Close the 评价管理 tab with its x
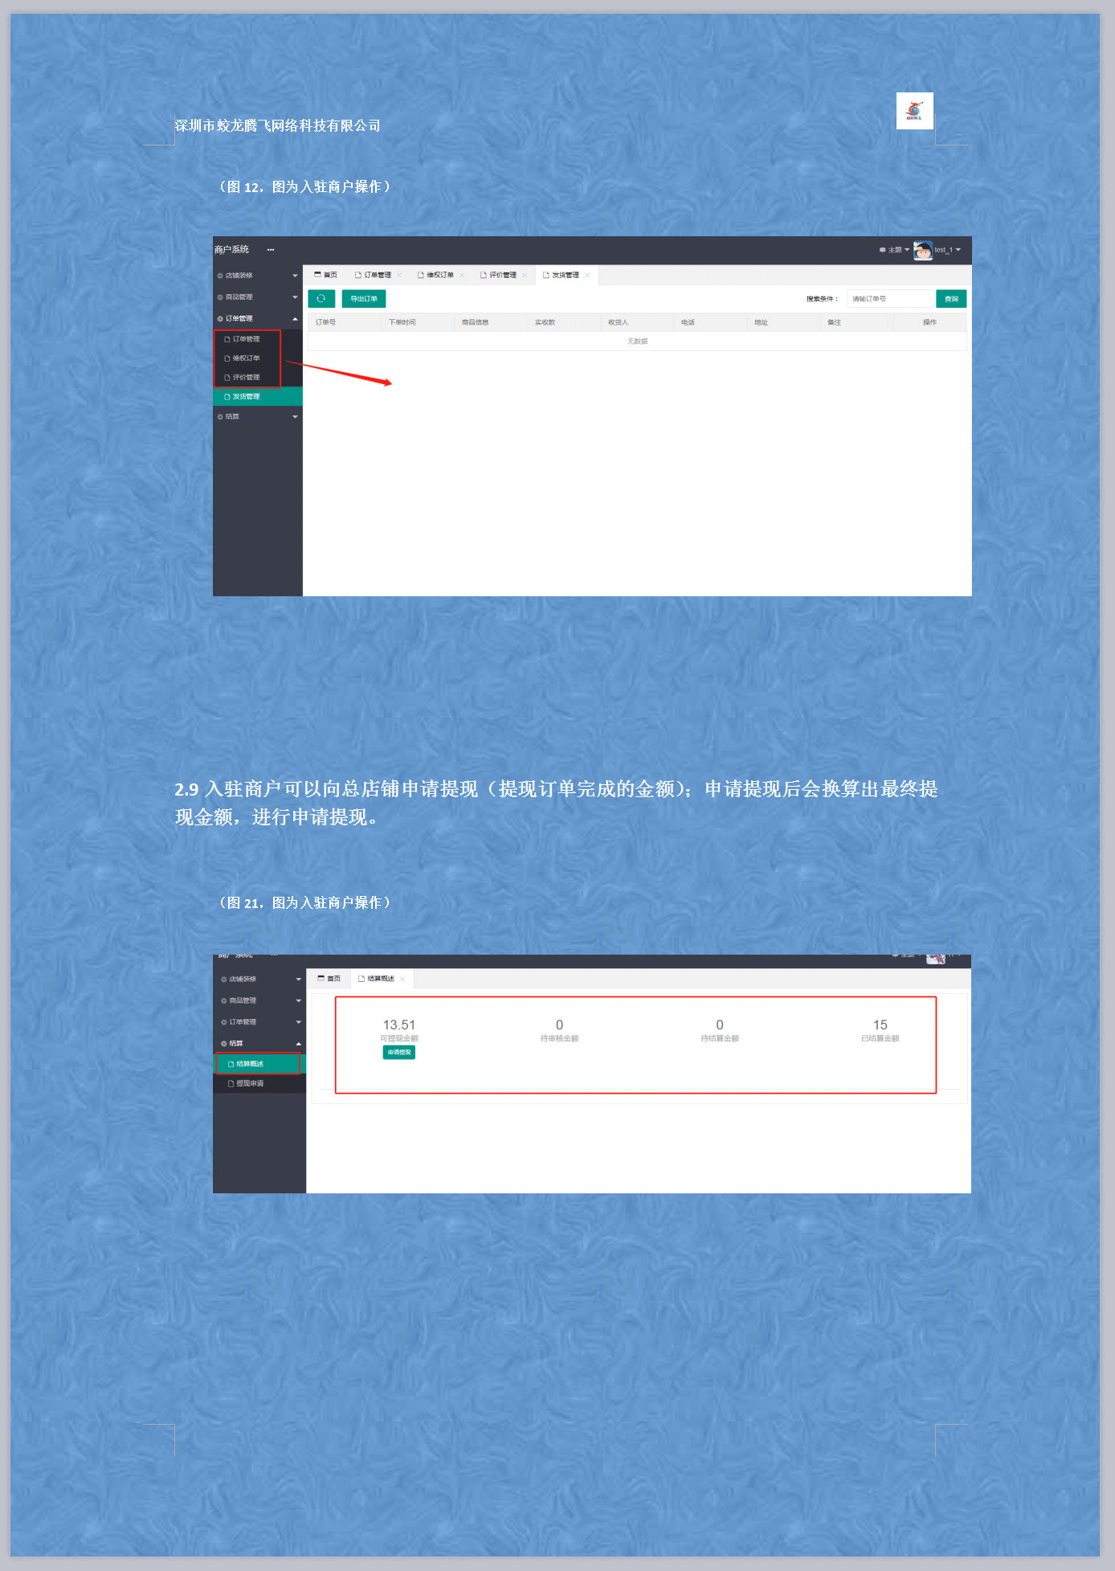The height and width of the screenshot is (1571, 1115). click(525, 276)
